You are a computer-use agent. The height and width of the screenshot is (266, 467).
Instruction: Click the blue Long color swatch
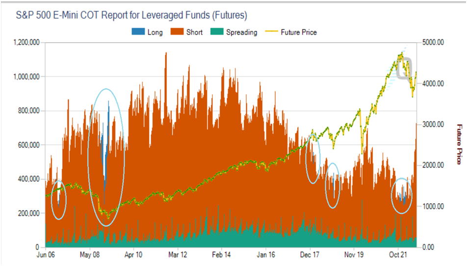(x=138, y=31)
